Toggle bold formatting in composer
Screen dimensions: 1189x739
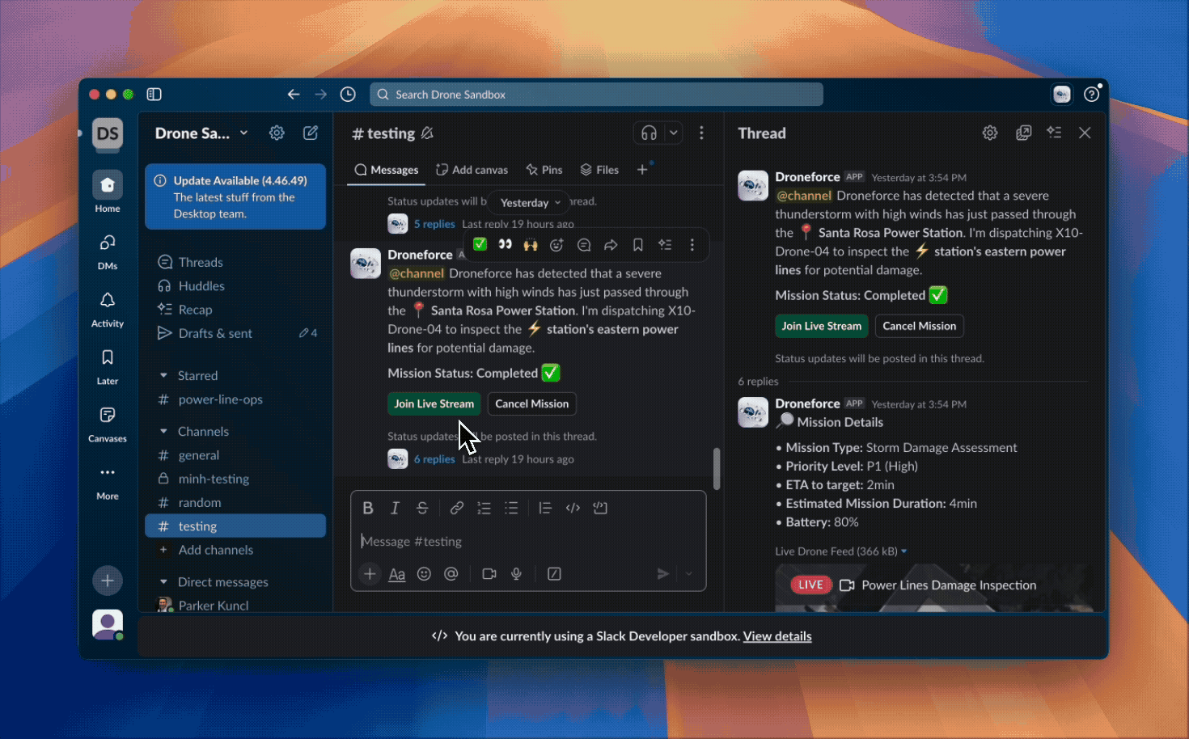pyautogui.click(x=368, y=508)
